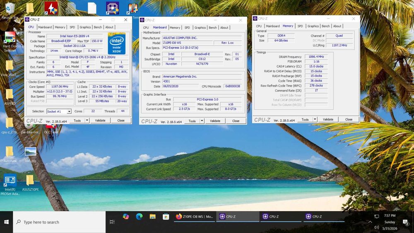
Task: Expand Tools dropdown arrow in CPU tab window
Action: click(x=87, y=120)
